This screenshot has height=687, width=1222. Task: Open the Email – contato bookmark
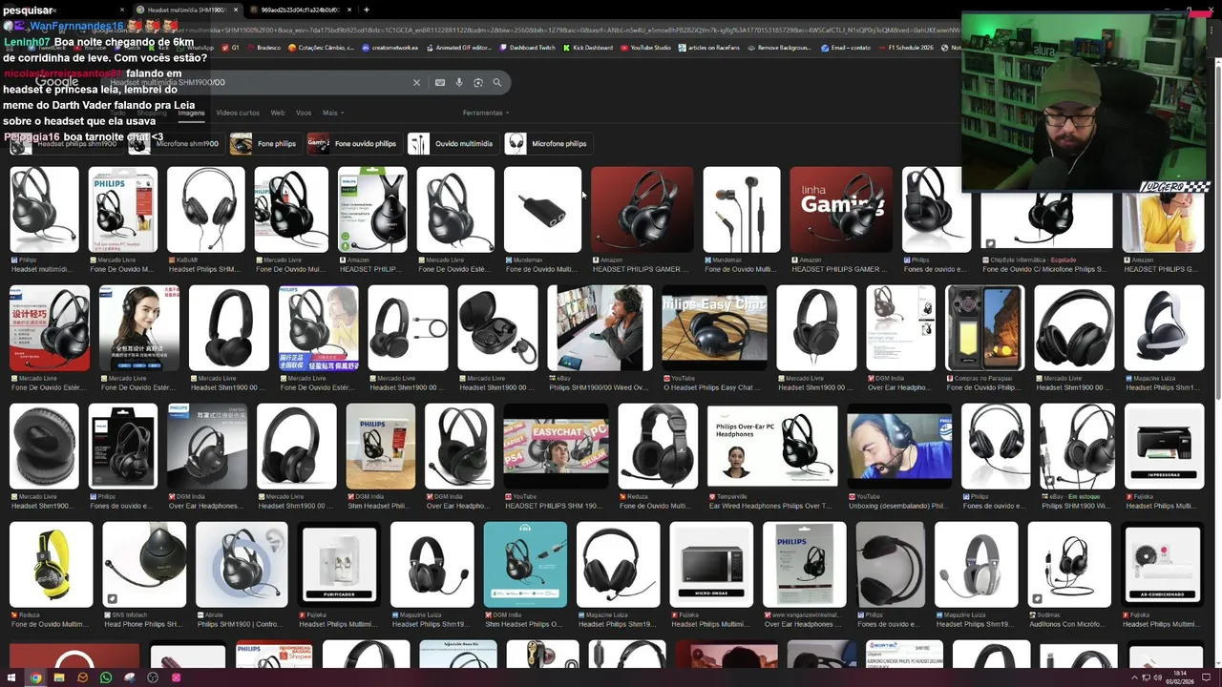[846, 48]
